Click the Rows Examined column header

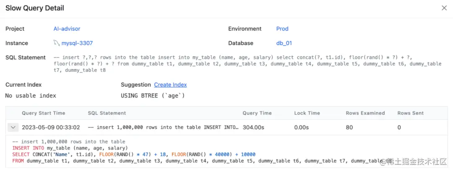click(x=365, y=113)
